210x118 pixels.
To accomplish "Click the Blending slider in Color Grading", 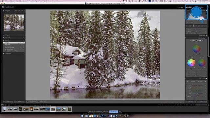I will [197, 73].
